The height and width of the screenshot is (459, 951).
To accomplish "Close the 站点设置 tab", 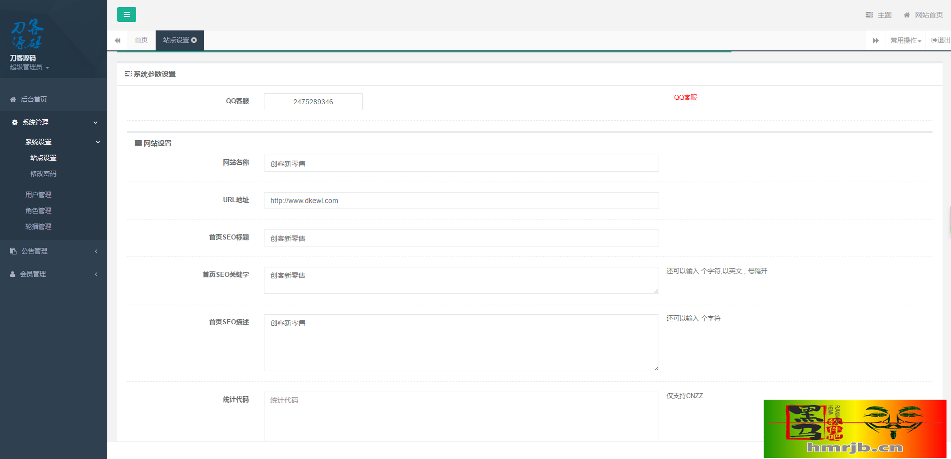I will coord(194,40).
